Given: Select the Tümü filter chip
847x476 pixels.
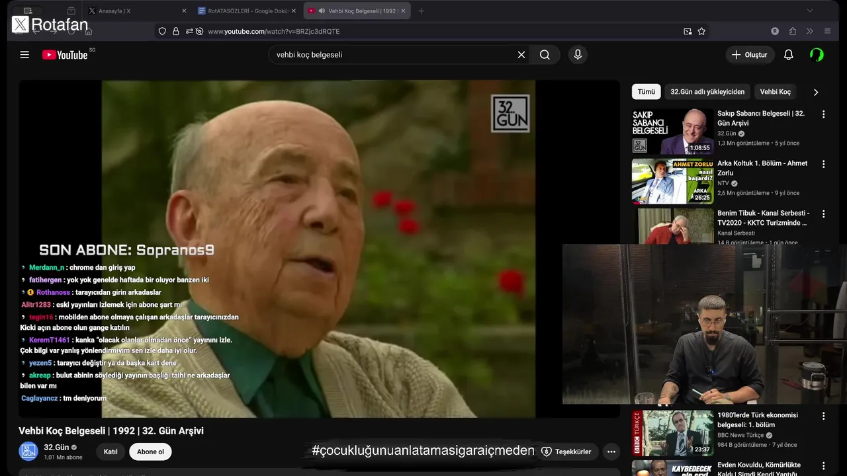Looking at the screenshot, I should tap(646, 92).
